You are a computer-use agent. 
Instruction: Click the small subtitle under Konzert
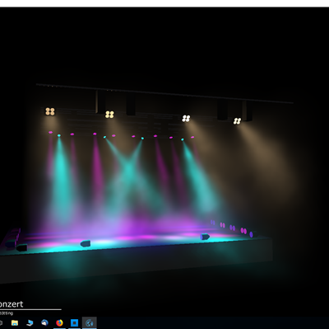tap(7, 313)
